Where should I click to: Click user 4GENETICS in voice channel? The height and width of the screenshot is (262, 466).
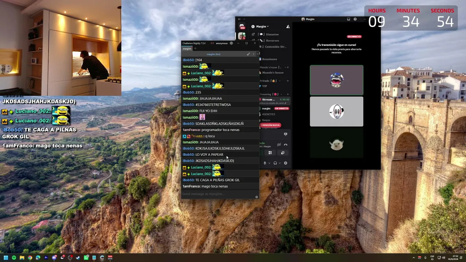(269, 114)
